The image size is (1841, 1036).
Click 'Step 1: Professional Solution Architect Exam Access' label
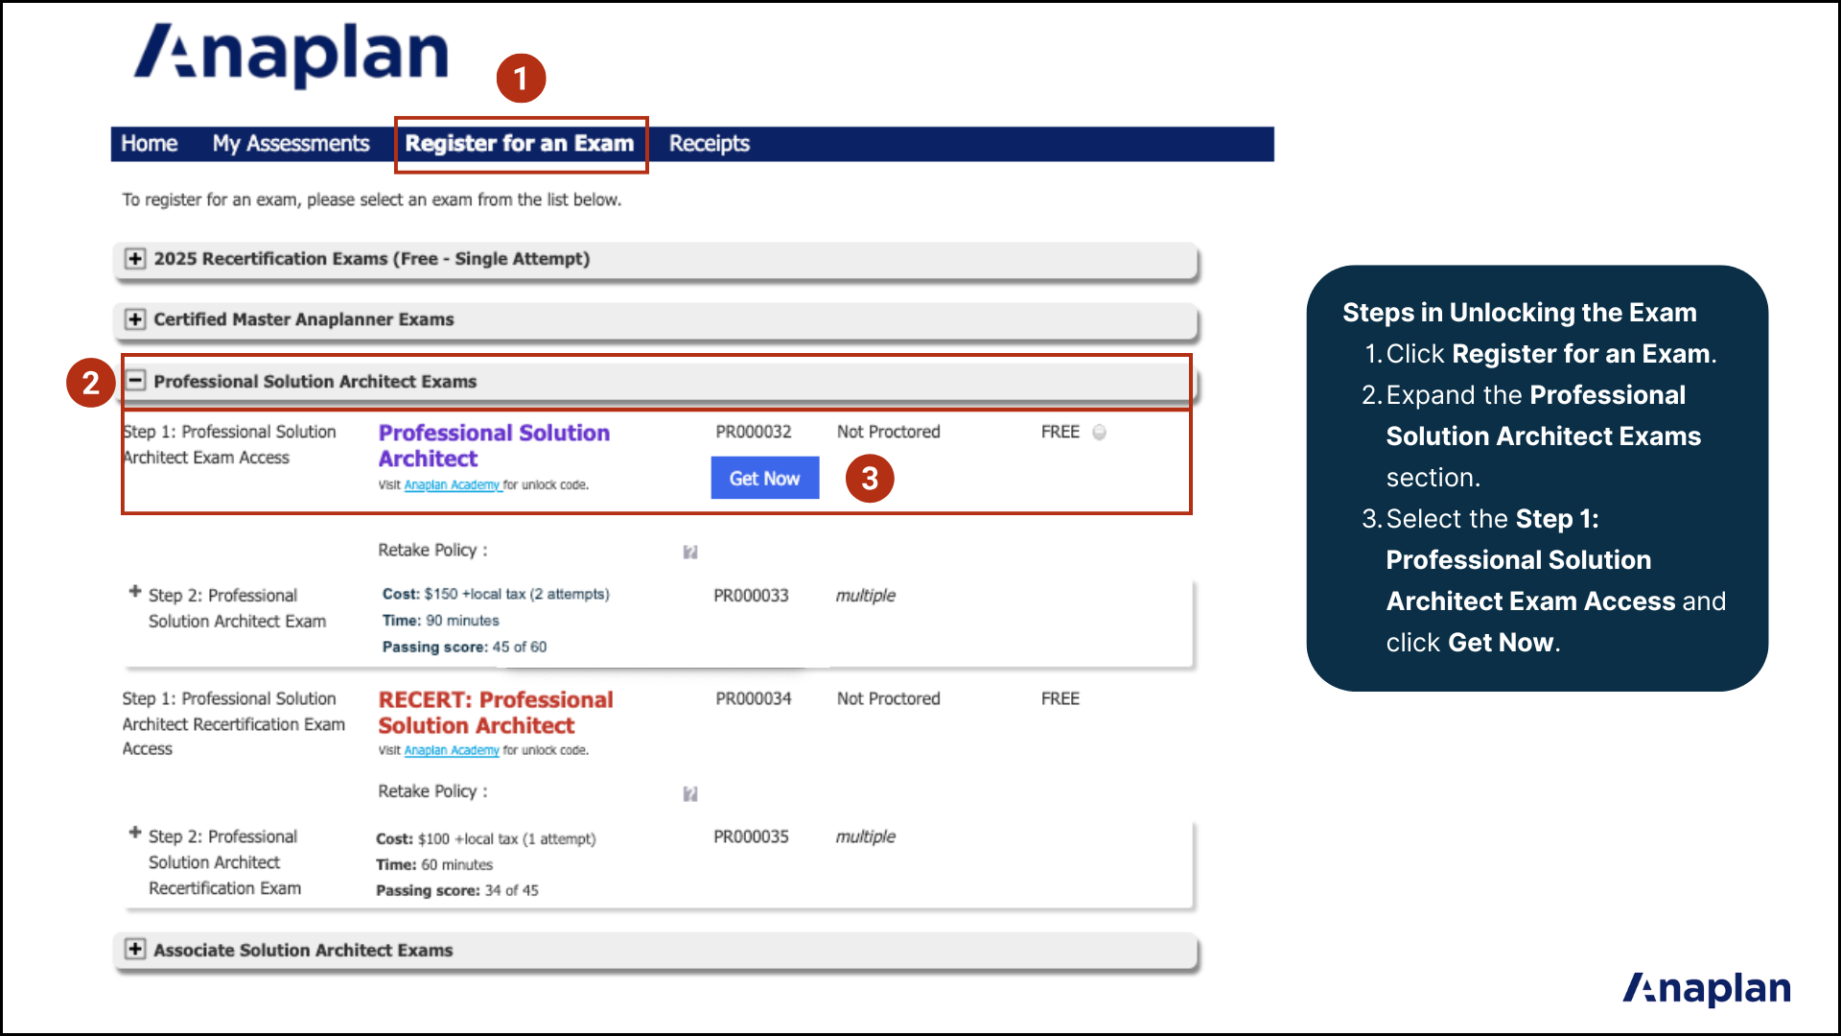point(230,445)
